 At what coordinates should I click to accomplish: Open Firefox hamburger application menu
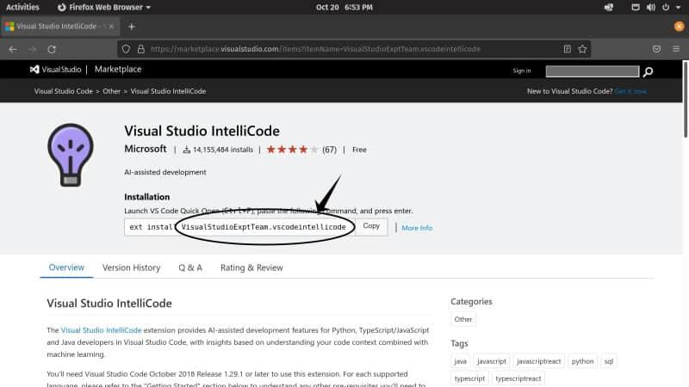675,49
